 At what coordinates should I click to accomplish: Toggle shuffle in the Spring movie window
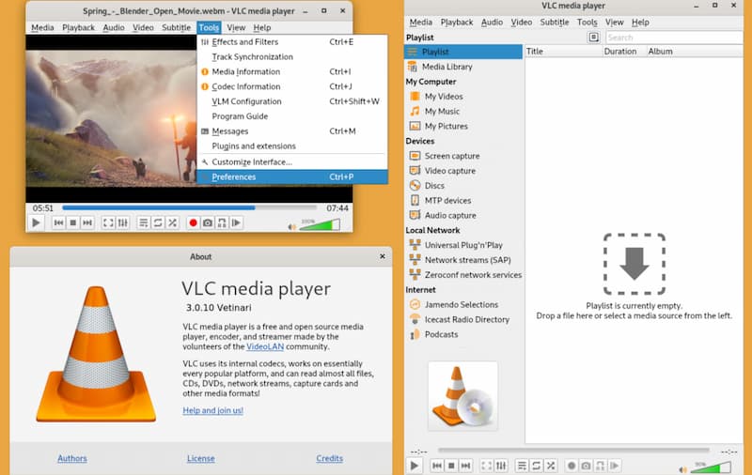(x=172, y=222)
